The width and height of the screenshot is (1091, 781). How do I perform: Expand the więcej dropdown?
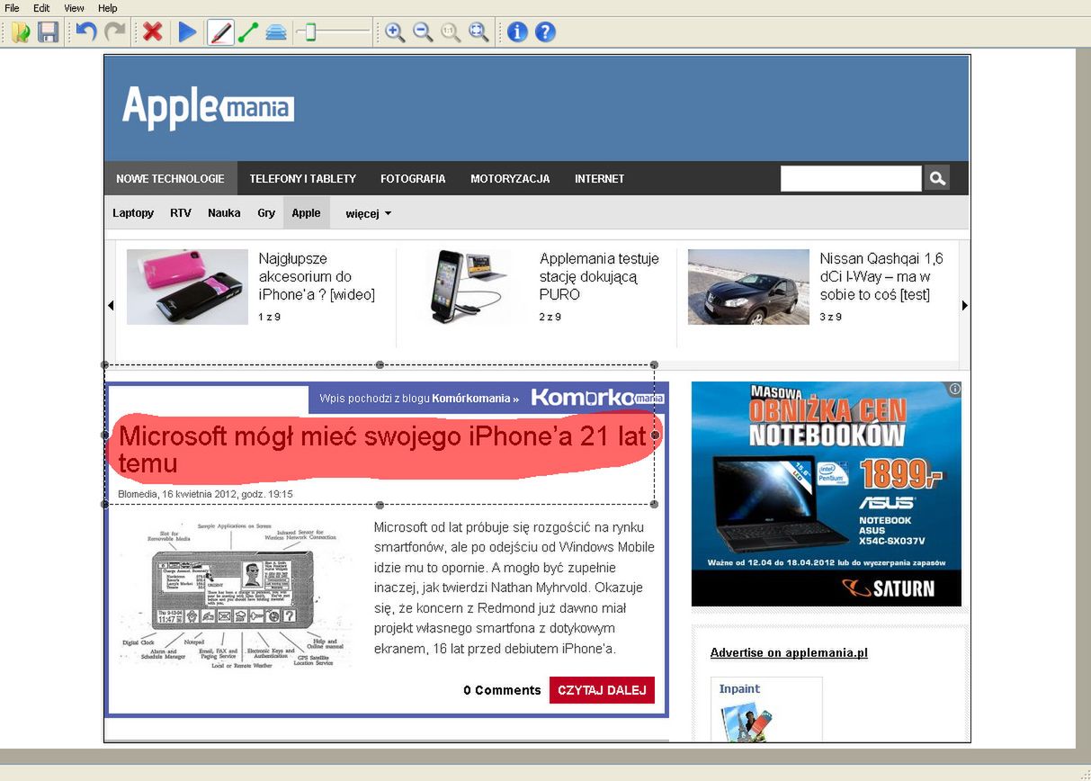368,213
